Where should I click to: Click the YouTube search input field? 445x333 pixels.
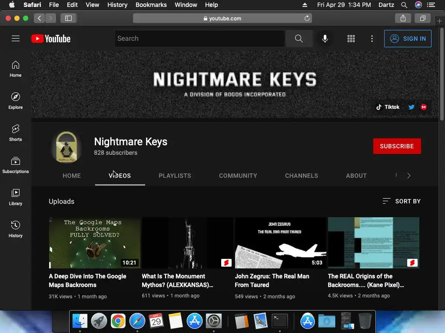200,39
